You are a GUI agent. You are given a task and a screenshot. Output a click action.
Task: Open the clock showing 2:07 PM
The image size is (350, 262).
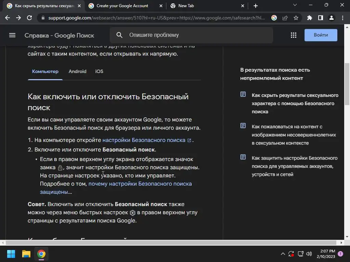point(326,254)
